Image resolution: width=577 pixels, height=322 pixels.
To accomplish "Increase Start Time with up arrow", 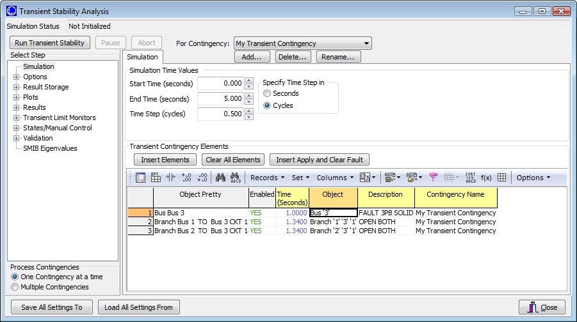I will 249,80.
